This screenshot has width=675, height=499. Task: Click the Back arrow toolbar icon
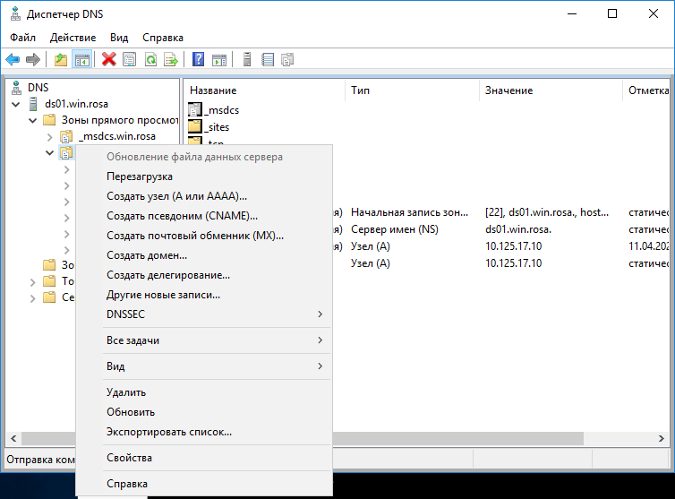13,60
